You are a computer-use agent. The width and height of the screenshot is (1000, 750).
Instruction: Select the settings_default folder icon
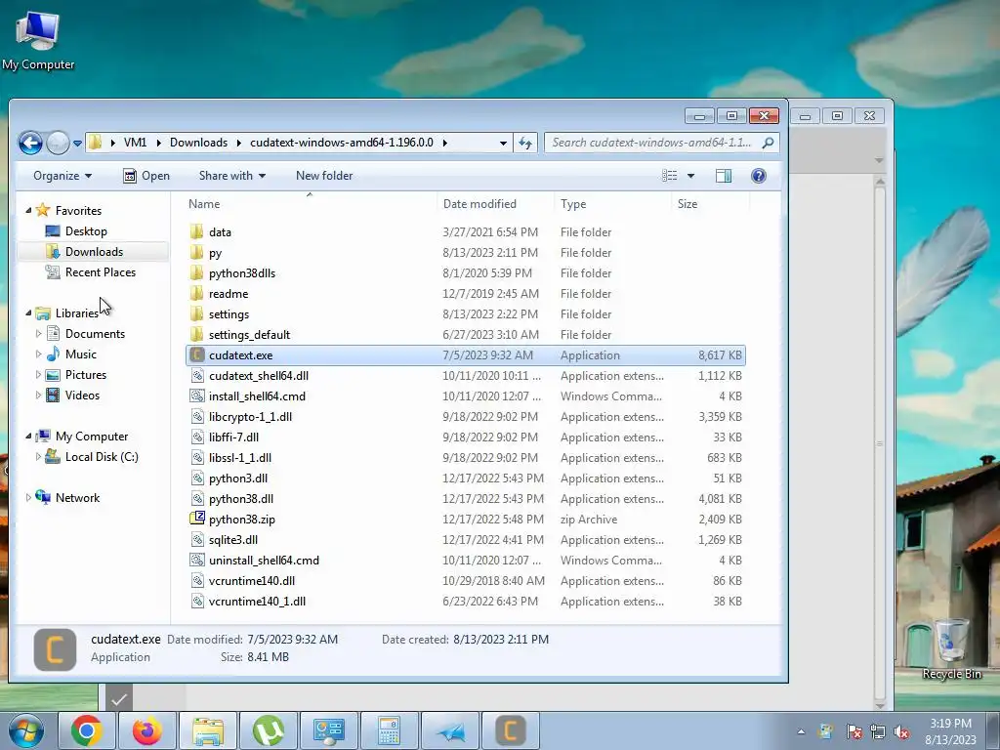pyautogui.click(x=197, y=334)
